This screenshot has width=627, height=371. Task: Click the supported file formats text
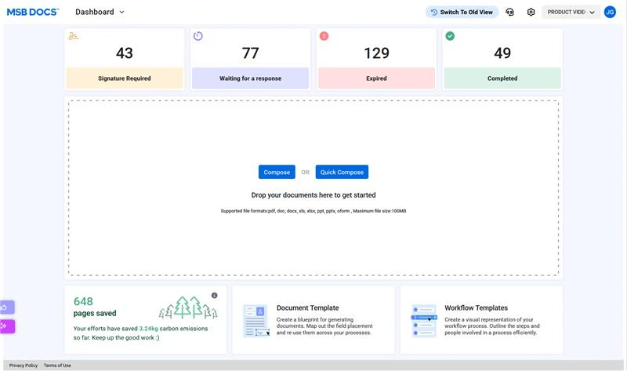tap(313, 211)
